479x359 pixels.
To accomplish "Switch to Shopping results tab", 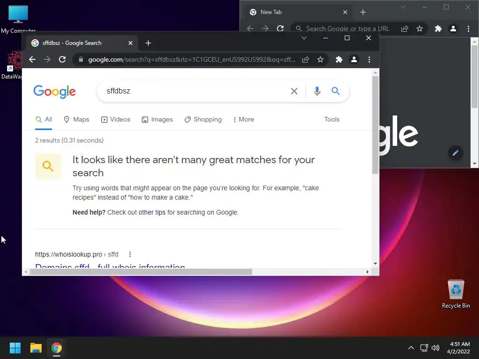I will [203, 119].
